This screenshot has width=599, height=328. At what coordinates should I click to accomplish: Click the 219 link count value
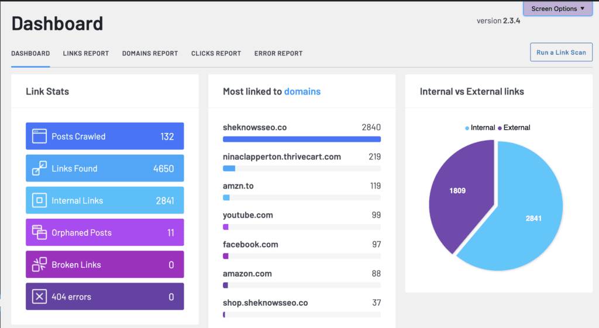(x=374, y=156)
